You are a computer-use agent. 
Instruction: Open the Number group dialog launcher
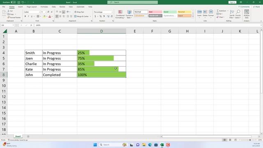coord(113,21)
